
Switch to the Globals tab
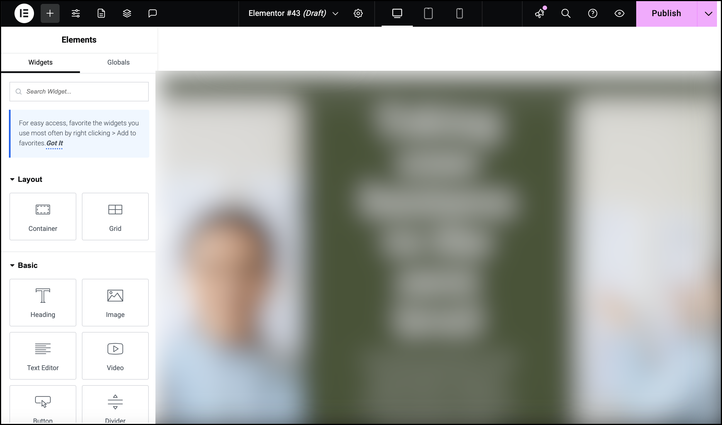pos(118,62)
